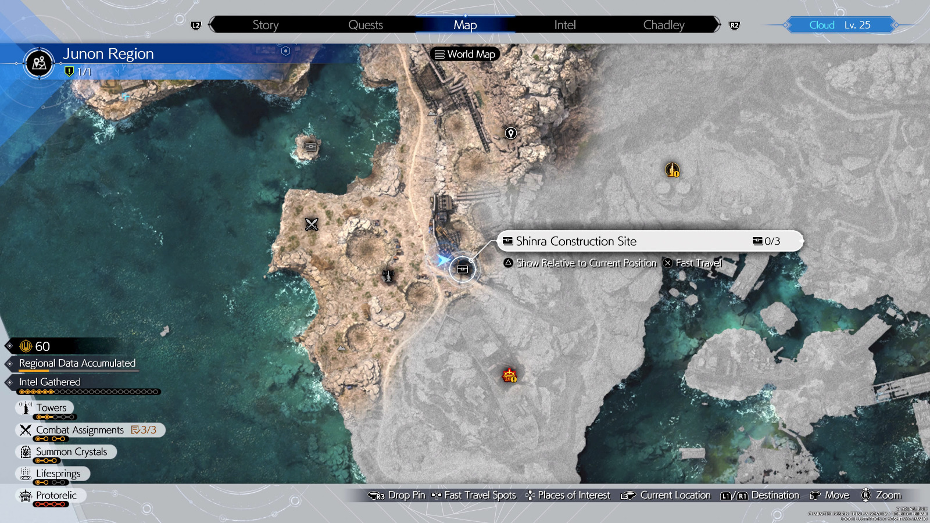The image size is (930, 523).
Task: Switch to the Quests tab
Action: [x=366, y=24]
